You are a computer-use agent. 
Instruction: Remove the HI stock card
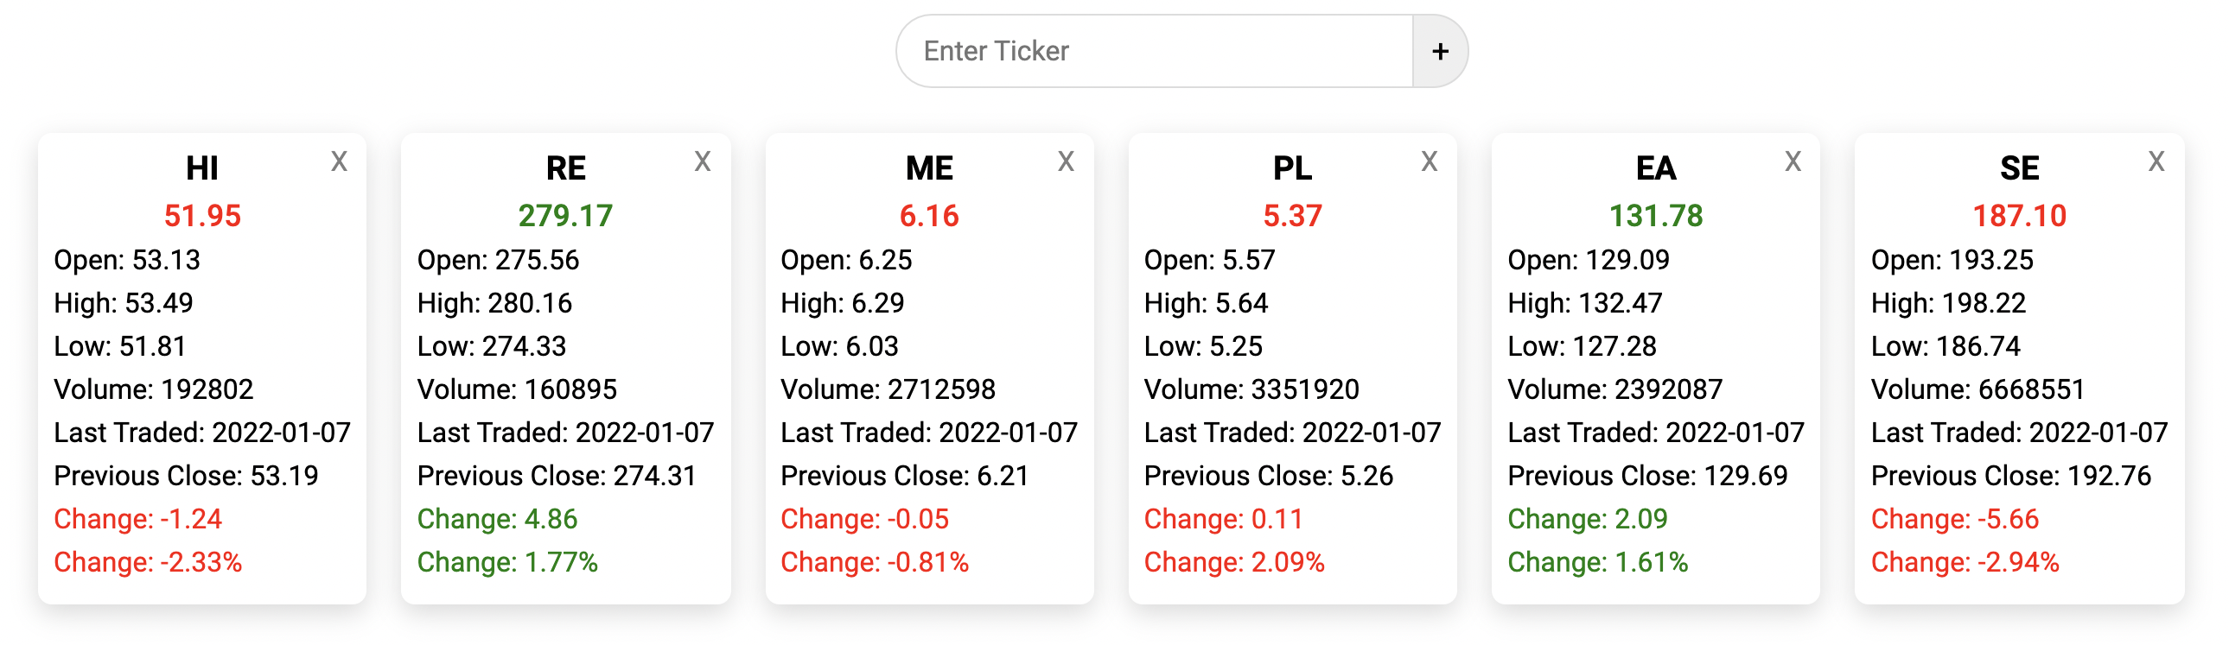(337, 161)
